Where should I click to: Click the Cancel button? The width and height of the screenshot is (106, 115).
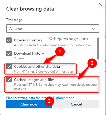click(x=76, y=104)
